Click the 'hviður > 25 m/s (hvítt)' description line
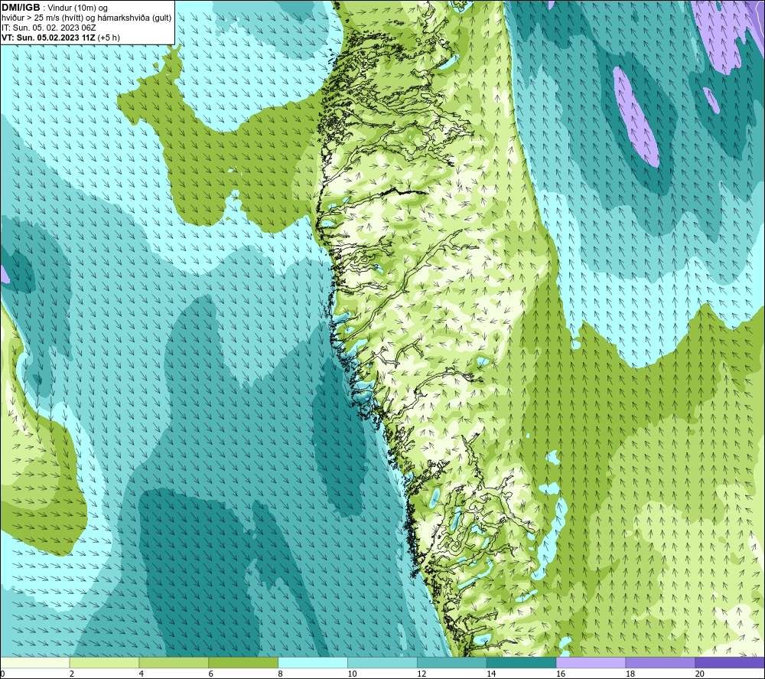Screen dimensions: 765x679 click(x=86, y=18)
